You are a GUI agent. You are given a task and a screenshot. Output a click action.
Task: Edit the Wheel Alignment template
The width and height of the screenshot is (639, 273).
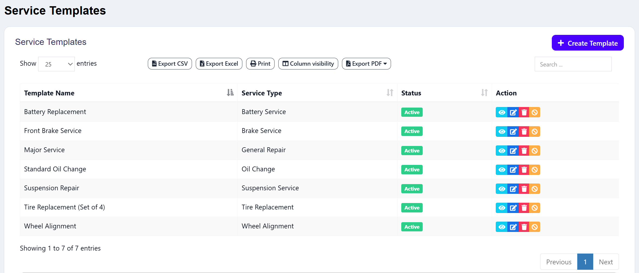513,227
